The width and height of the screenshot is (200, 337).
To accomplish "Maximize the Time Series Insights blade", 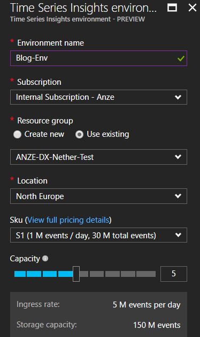I will (x=172, y=8).
